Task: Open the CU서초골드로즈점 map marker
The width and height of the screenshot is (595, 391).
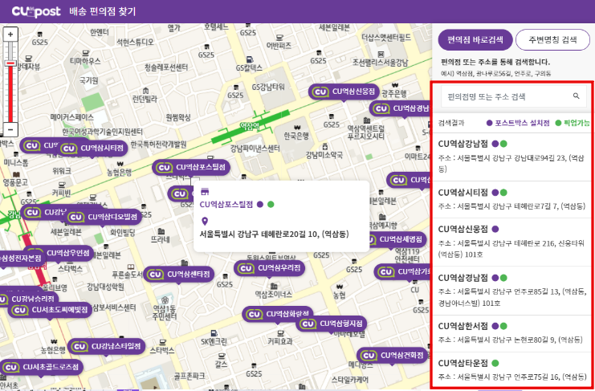Action: [x=42, y=367]
